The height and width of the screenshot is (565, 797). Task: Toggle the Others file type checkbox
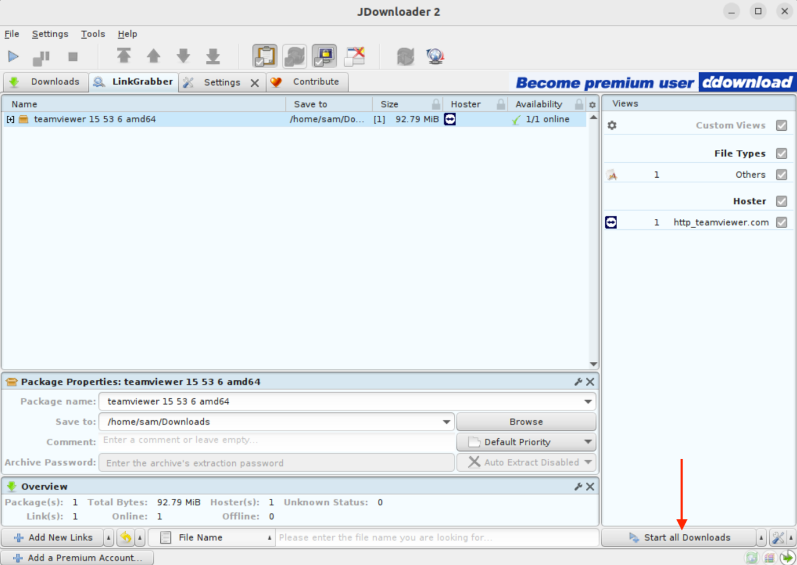781,174
